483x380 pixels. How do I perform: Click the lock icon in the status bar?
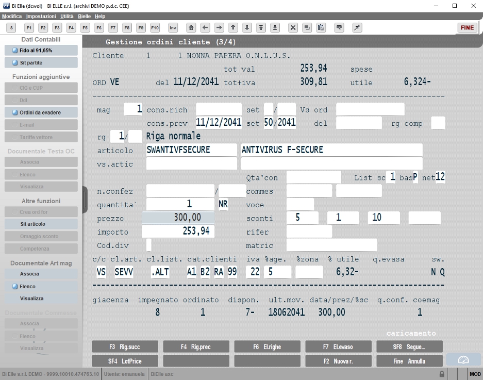[x=442, y=374]
